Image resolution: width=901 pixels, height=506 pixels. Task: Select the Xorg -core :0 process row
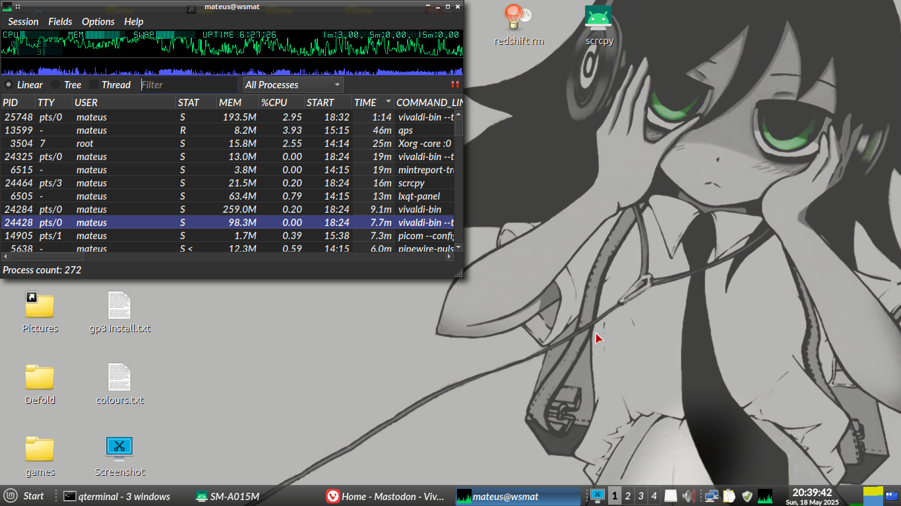tap(228, 143)
